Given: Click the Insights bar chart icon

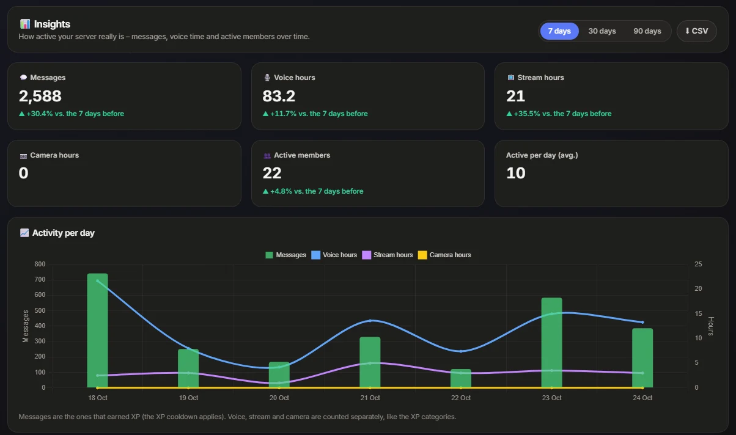Looking at the screenshot, I should click(24, 24).
